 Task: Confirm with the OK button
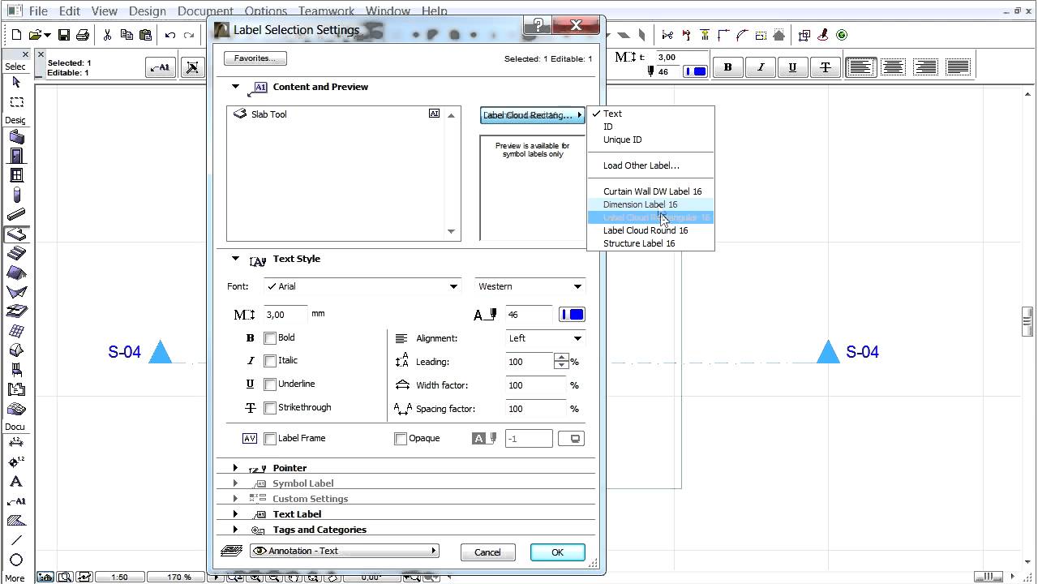[557, 552]
